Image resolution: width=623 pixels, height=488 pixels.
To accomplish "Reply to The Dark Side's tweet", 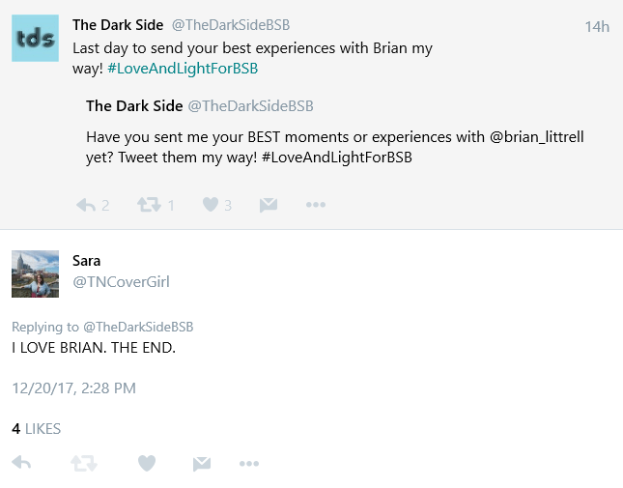I will (x=85, y=205).
